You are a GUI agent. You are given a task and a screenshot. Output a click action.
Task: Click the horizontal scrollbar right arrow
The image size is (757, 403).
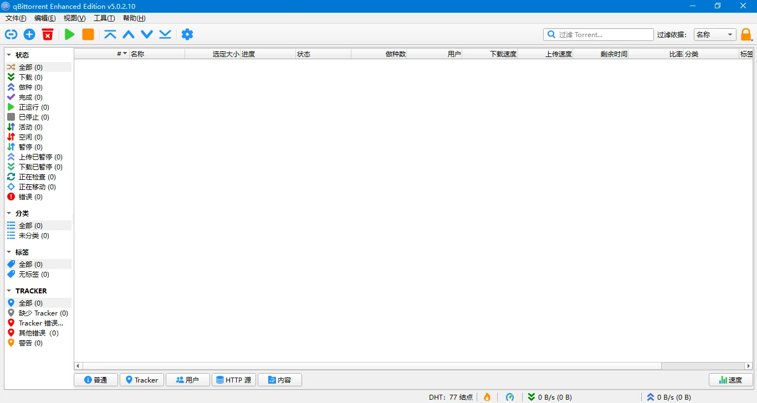tap(749, 366)
